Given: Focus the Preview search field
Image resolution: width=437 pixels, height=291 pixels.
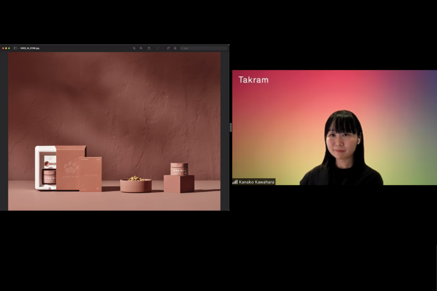Looking at the screenshot, I should (204, 48).
